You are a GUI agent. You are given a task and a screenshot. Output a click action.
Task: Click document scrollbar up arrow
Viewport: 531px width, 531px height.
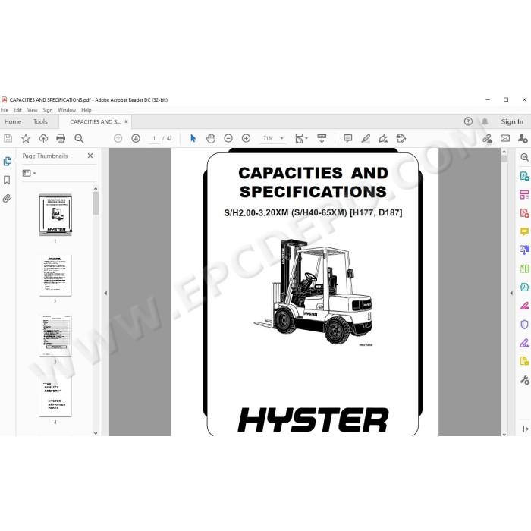[x=504, y=152]
